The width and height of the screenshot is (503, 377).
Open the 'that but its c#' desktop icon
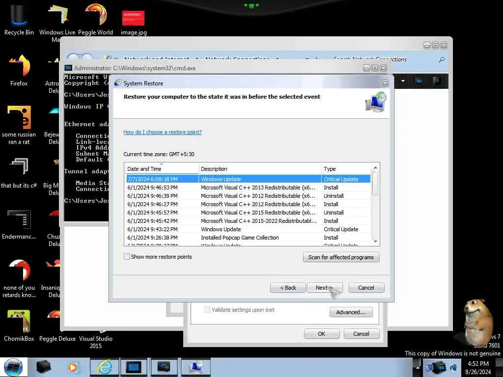click(x=19, y=173)
